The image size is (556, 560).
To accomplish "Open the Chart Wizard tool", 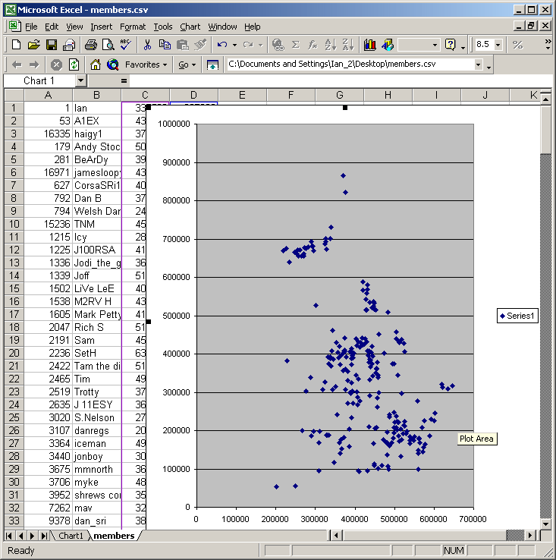I will click(370, 45).
